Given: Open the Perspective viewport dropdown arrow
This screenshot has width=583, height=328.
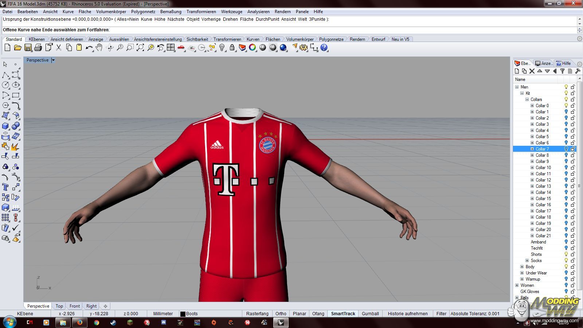Looking at the screenshot, I should (53, 60).
